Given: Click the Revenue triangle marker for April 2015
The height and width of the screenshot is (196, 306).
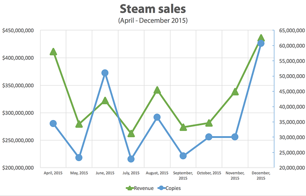Looking at the screenshot, I should tap(53, 52).
